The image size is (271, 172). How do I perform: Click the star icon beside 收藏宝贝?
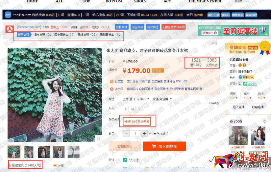point(10,165)
